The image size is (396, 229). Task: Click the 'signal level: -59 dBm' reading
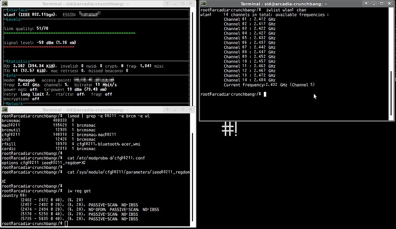point(40,42)
